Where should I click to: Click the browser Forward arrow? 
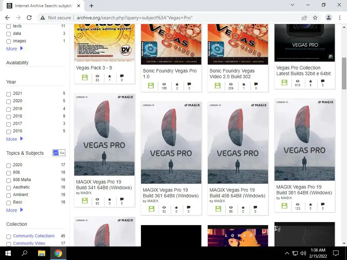pyautogui.click(x=18, y=18)
